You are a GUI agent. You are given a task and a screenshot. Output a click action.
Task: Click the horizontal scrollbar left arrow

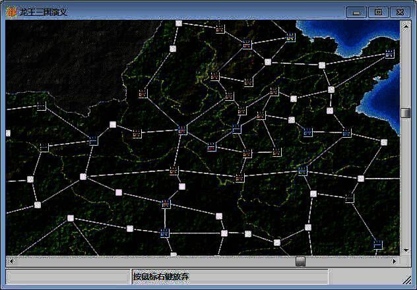coord(11,261)
